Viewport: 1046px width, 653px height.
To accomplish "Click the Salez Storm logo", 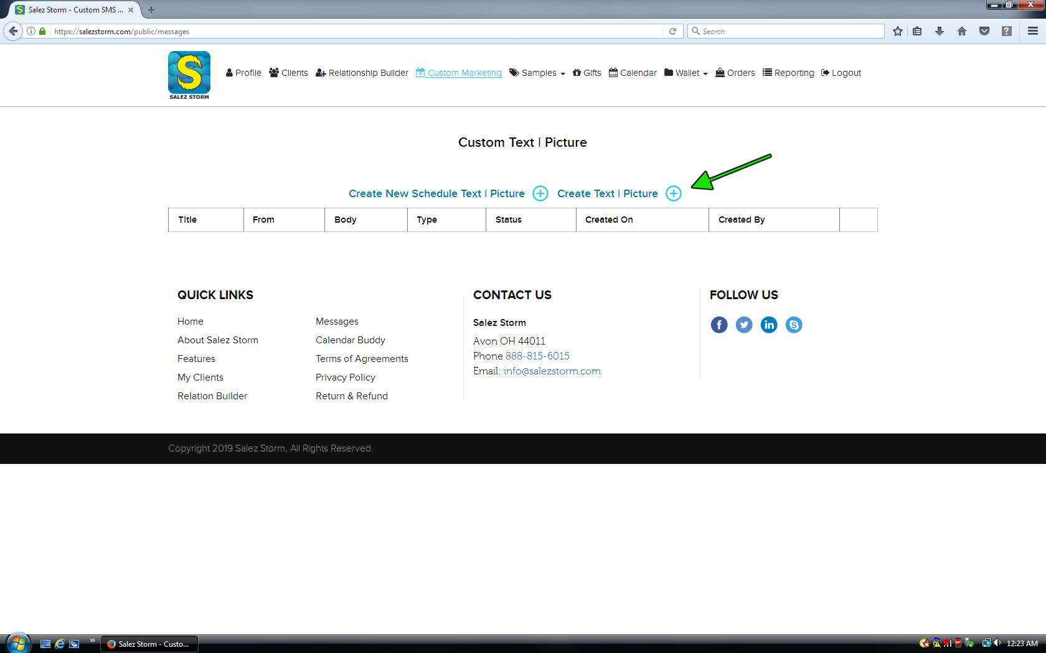I will click(189, 75).
